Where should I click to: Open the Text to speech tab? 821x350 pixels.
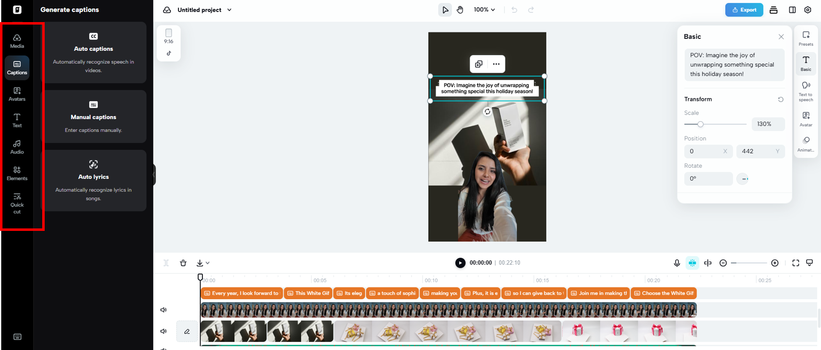806,91
